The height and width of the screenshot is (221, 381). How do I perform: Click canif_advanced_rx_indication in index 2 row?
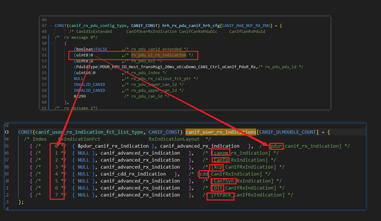click(x=140, y=160)
